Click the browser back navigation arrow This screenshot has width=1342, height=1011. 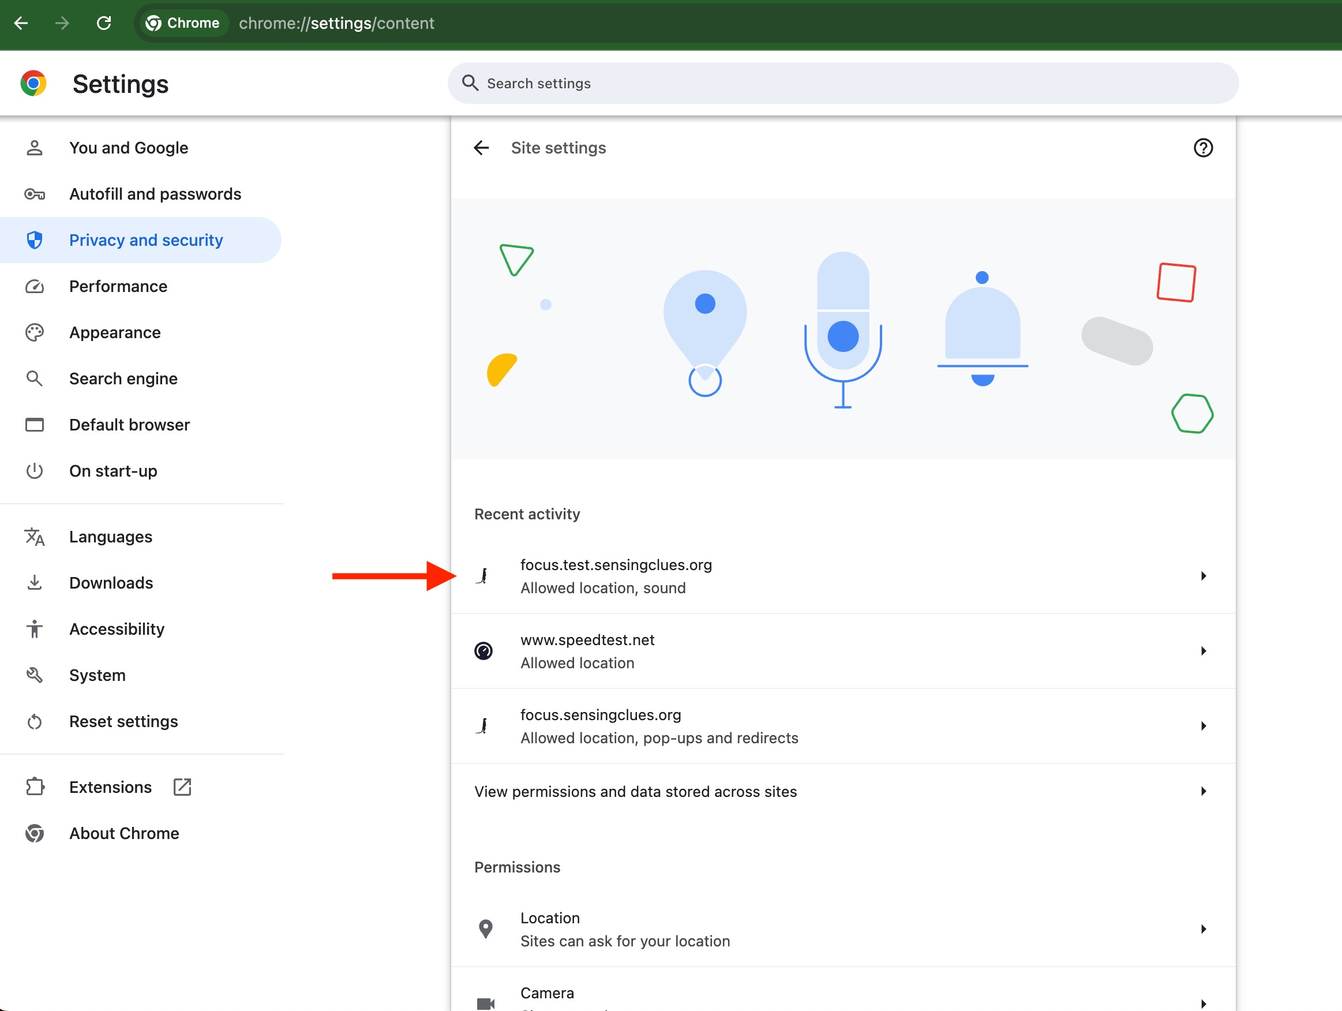(x=21, y=23)
